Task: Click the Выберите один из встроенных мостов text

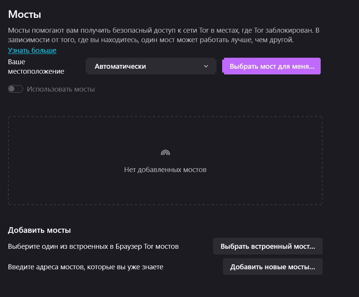Action: (93, 246)
